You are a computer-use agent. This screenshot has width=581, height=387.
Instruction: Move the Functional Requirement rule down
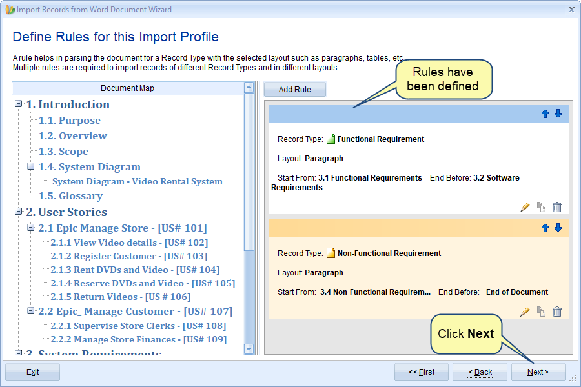click(558, 114)
